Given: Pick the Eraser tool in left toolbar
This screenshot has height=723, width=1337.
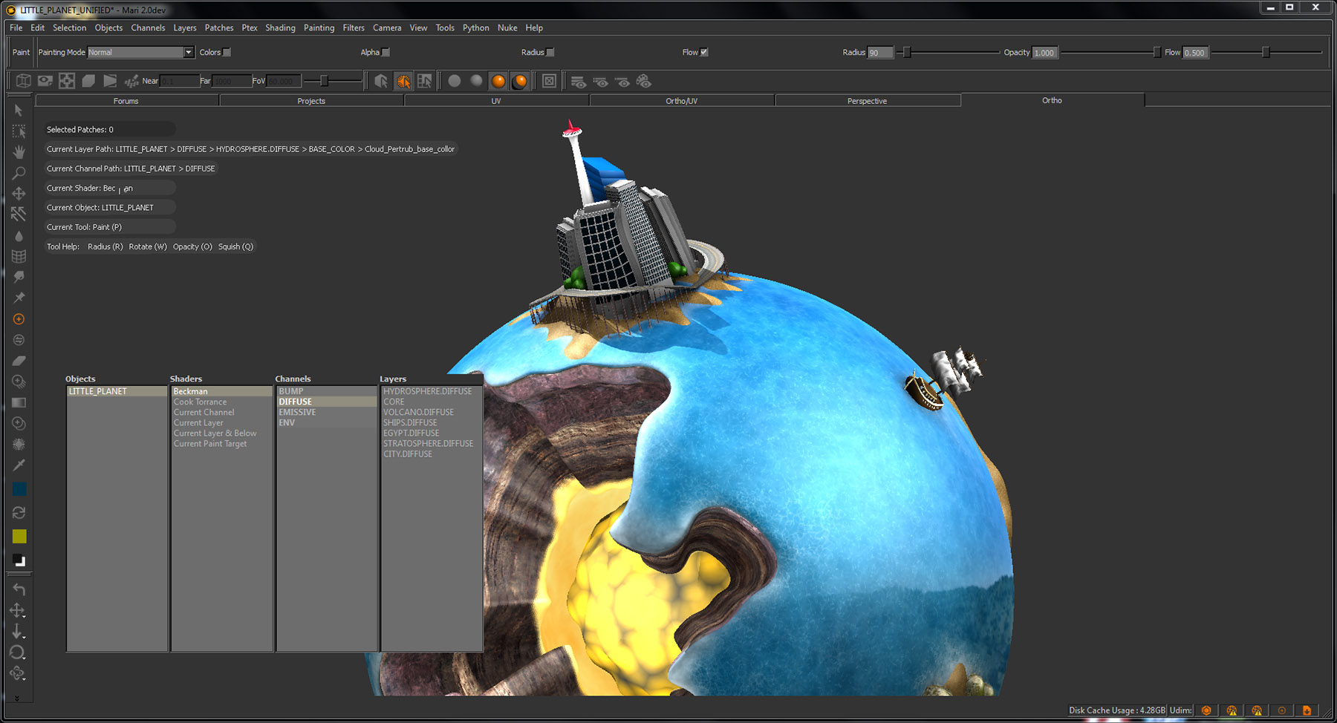Looking at the screenshot, I should click(x=19, y=361).
